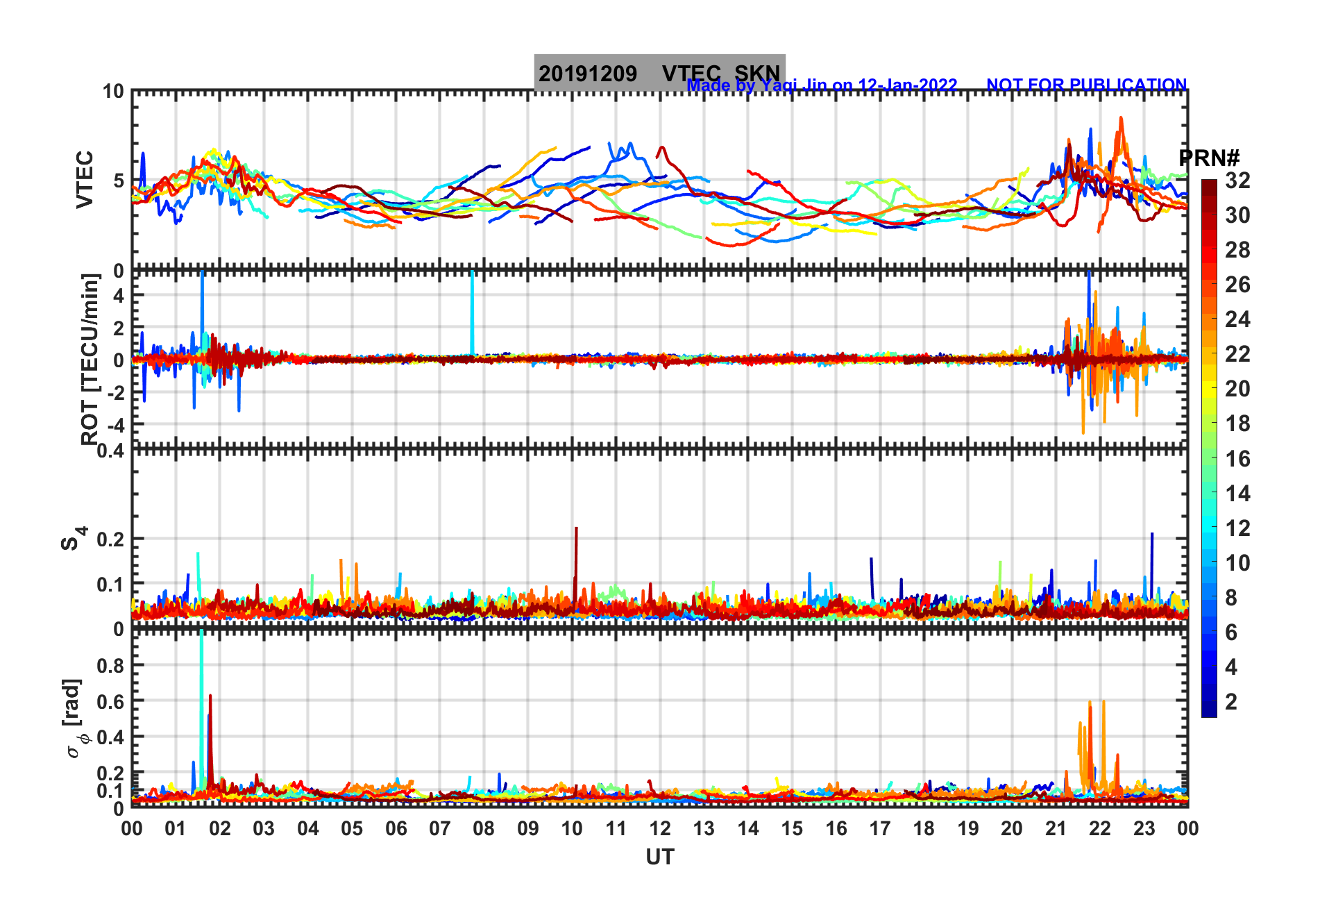1320x897 pixels.
Task: Click the colorbar tick label 16
Action: click(x=1237, y=459)
